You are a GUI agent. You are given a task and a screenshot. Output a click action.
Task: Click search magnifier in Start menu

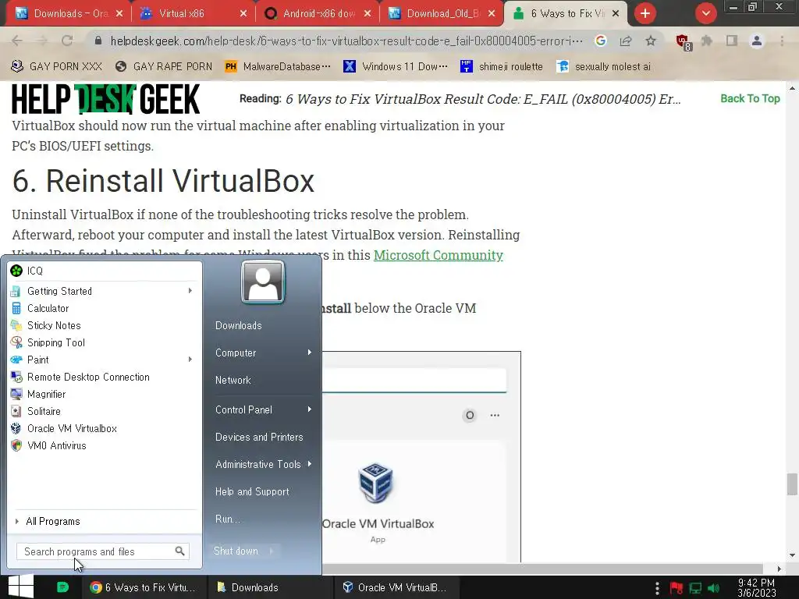[180, 551]
